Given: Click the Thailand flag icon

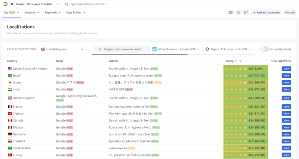Looking at the screenshot, I should [10, 141].
